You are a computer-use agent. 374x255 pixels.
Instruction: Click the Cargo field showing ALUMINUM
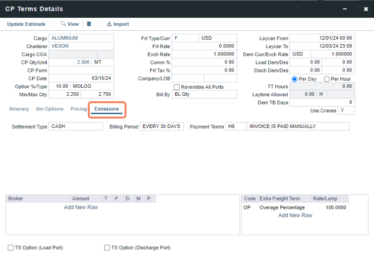click(81, 38)
